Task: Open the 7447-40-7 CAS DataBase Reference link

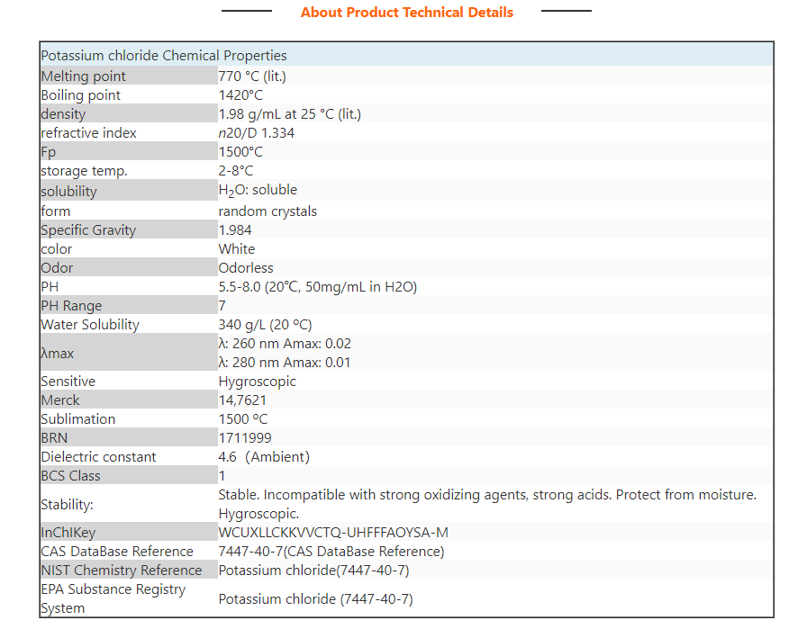Action: [x=331, y=552]
